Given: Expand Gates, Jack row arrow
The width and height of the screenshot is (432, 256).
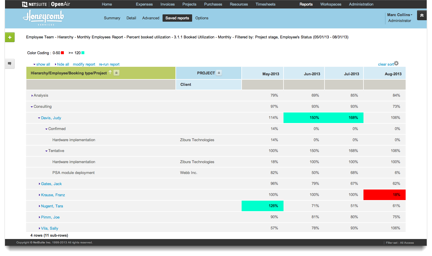Looking at the screenshot, I should [40, 184].
